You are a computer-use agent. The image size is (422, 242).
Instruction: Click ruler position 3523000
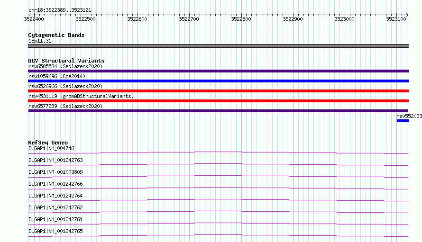click(x=345, y=19)
